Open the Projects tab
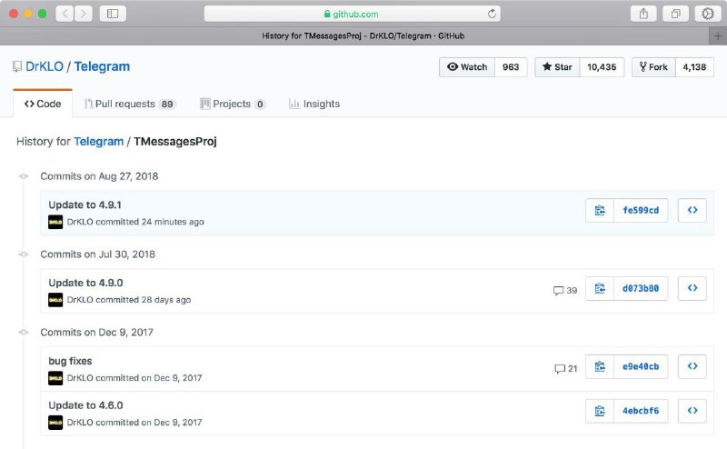Viewport: 727px width, 449px height. coord(233,104)
